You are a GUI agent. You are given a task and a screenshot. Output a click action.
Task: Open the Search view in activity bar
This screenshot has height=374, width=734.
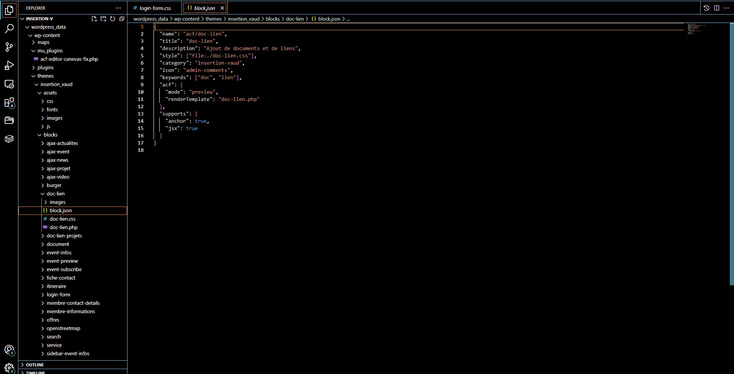(9, 29)
